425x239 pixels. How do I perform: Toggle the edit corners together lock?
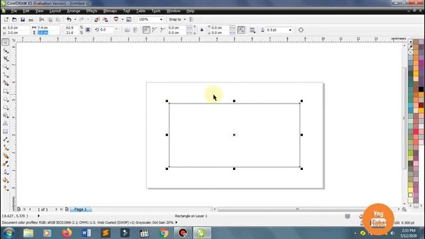click(x=202, y=30)
